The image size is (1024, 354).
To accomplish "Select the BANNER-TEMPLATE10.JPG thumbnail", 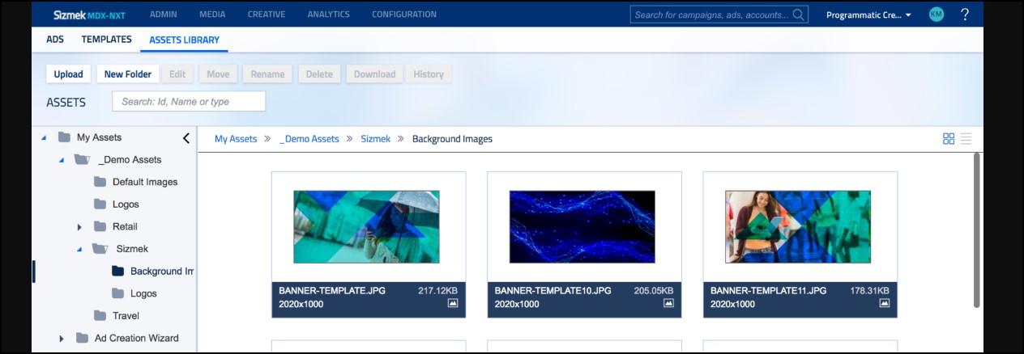I will (x=582, y=226).
